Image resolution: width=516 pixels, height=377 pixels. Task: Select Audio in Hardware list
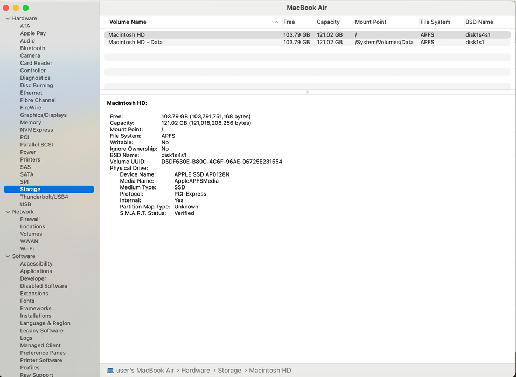tap(27, 41)
